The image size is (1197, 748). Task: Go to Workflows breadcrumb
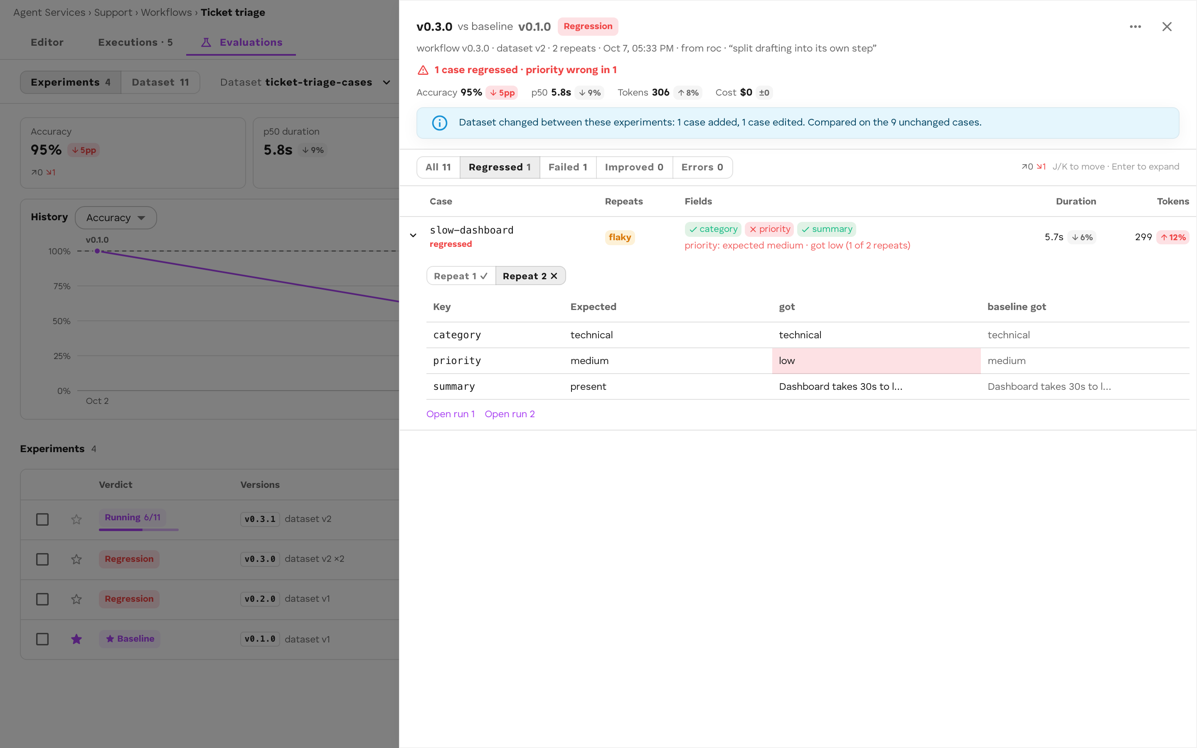point(166,12)
